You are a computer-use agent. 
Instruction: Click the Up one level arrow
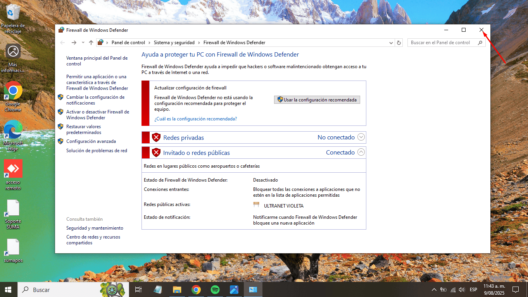[91, 43]
